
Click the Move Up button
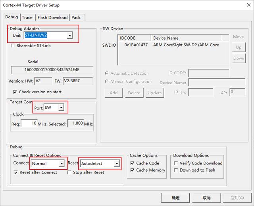[x=239, y=47]
